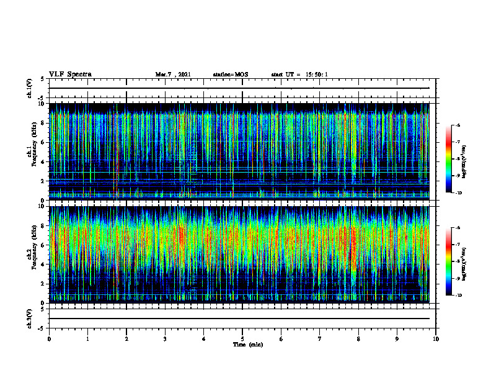The image size is (491, 380).
Task: Click the "1" tick on the time axis
Action: pos(87,339)
